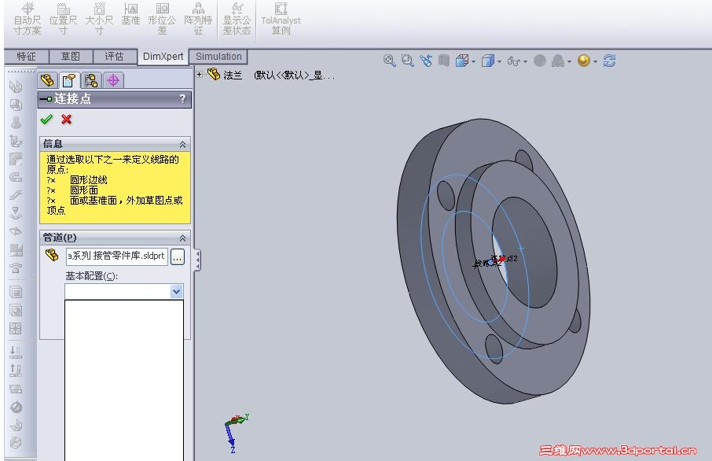Open the Display Style dropdown arrow
The width and height of the screenshot is (712, 461).
pyautogui.click(x=500, y=61)
